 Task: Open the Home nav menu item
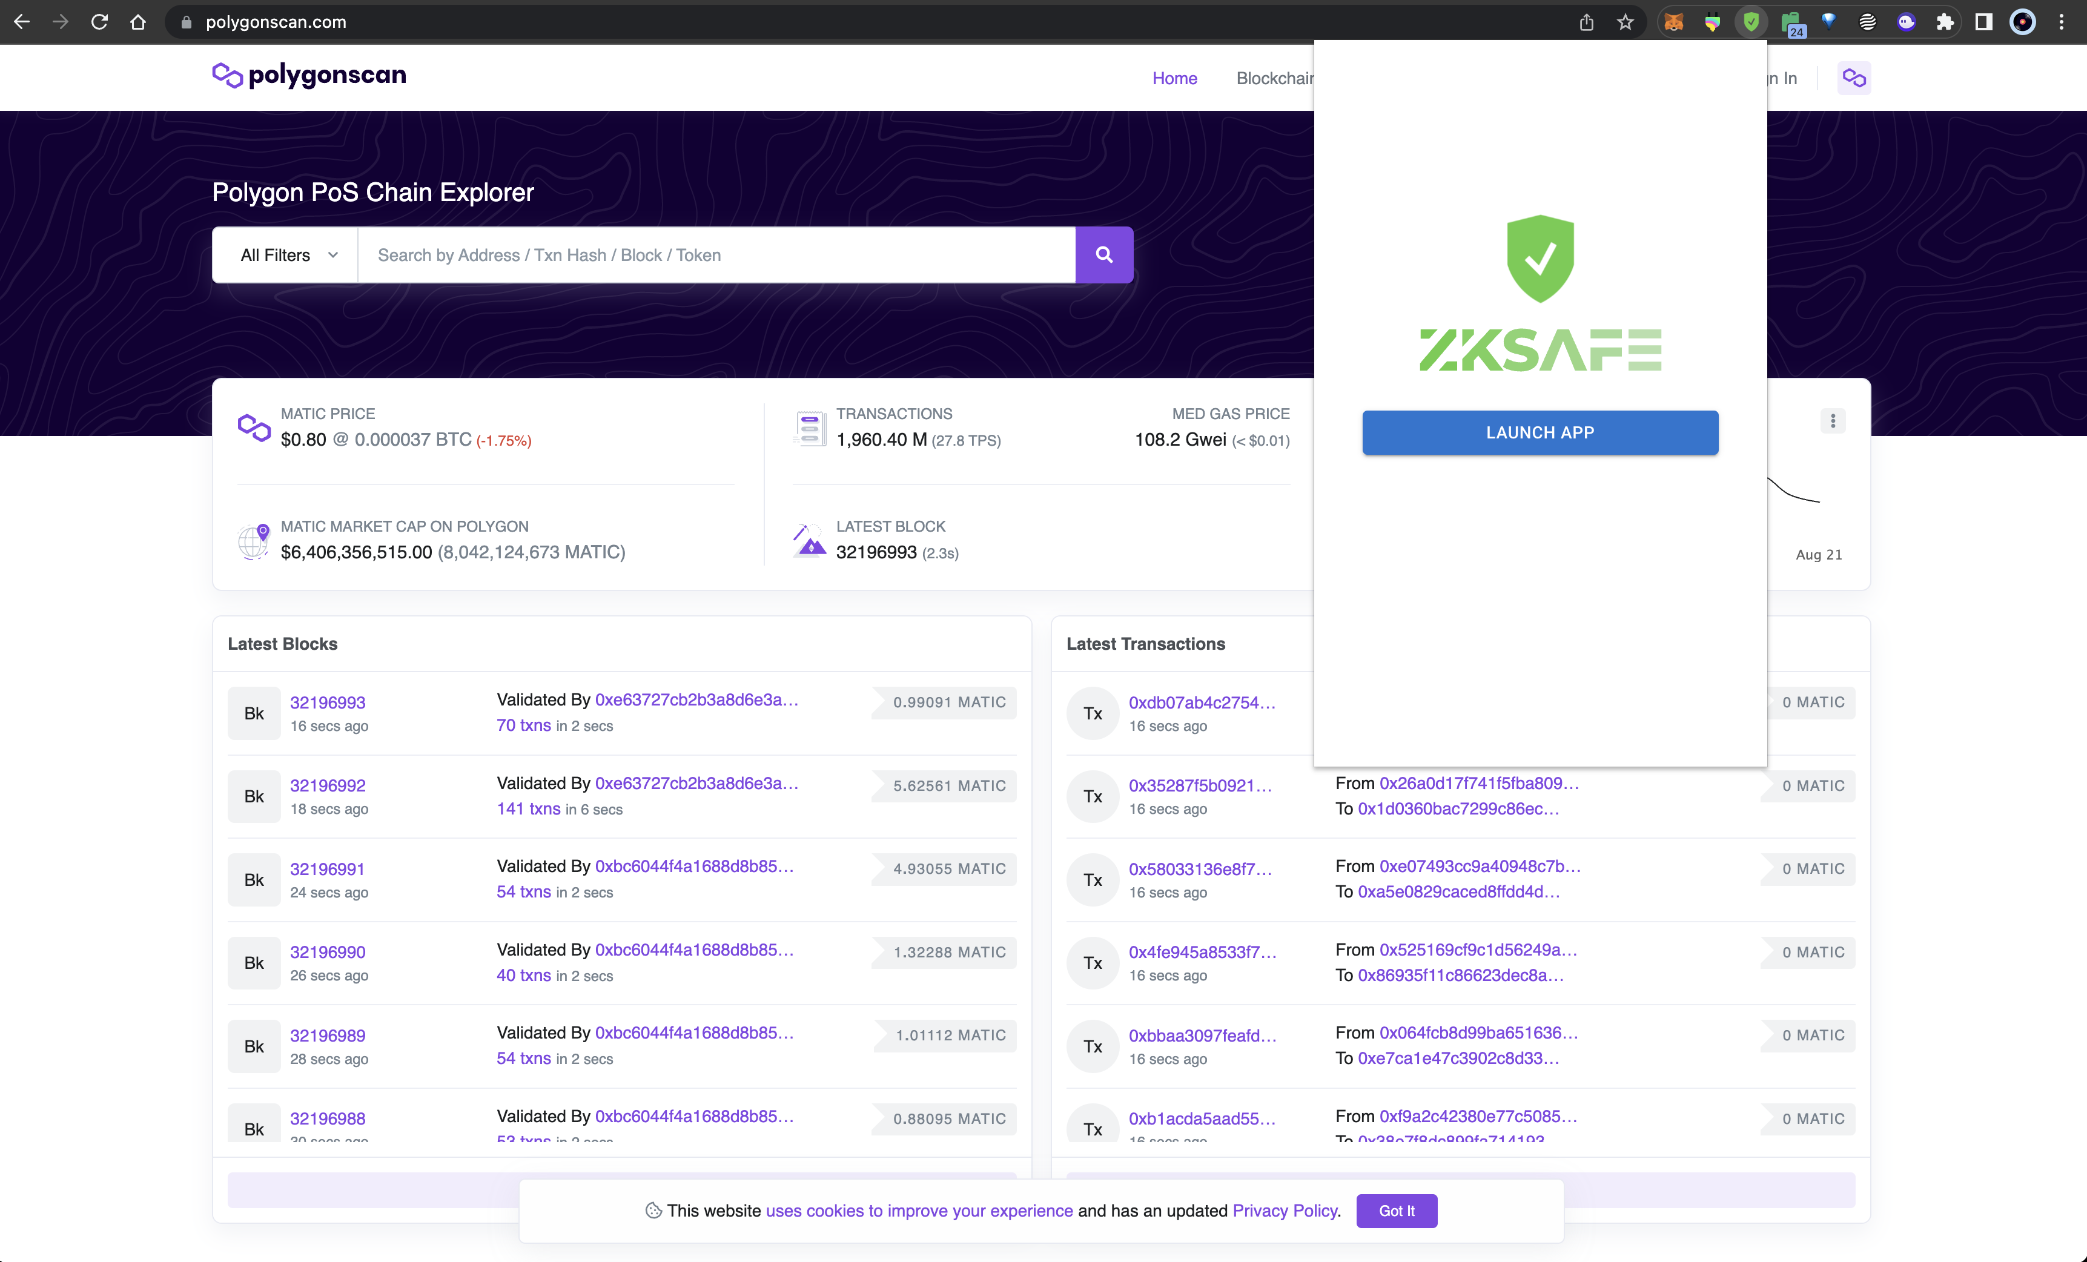tap(1174, 78)
